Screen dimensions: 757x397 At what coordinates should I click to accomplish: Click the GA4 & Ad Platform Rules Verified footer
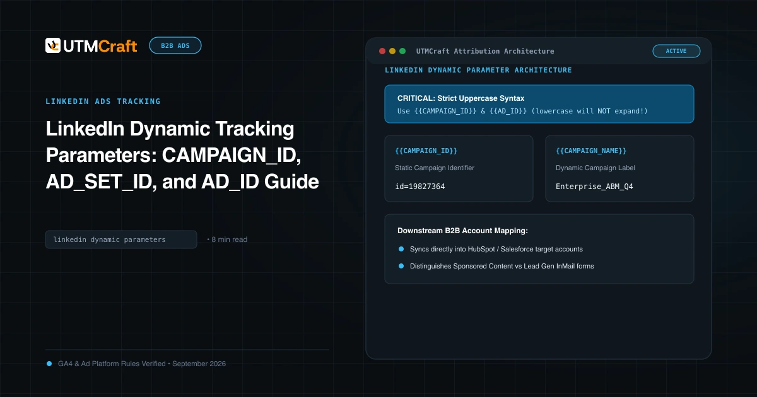(142, 364)
